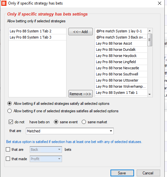The width and height of the screenshot is (167, 177).
Task: Open the Matched status dropdown
Action: (70, 131)
